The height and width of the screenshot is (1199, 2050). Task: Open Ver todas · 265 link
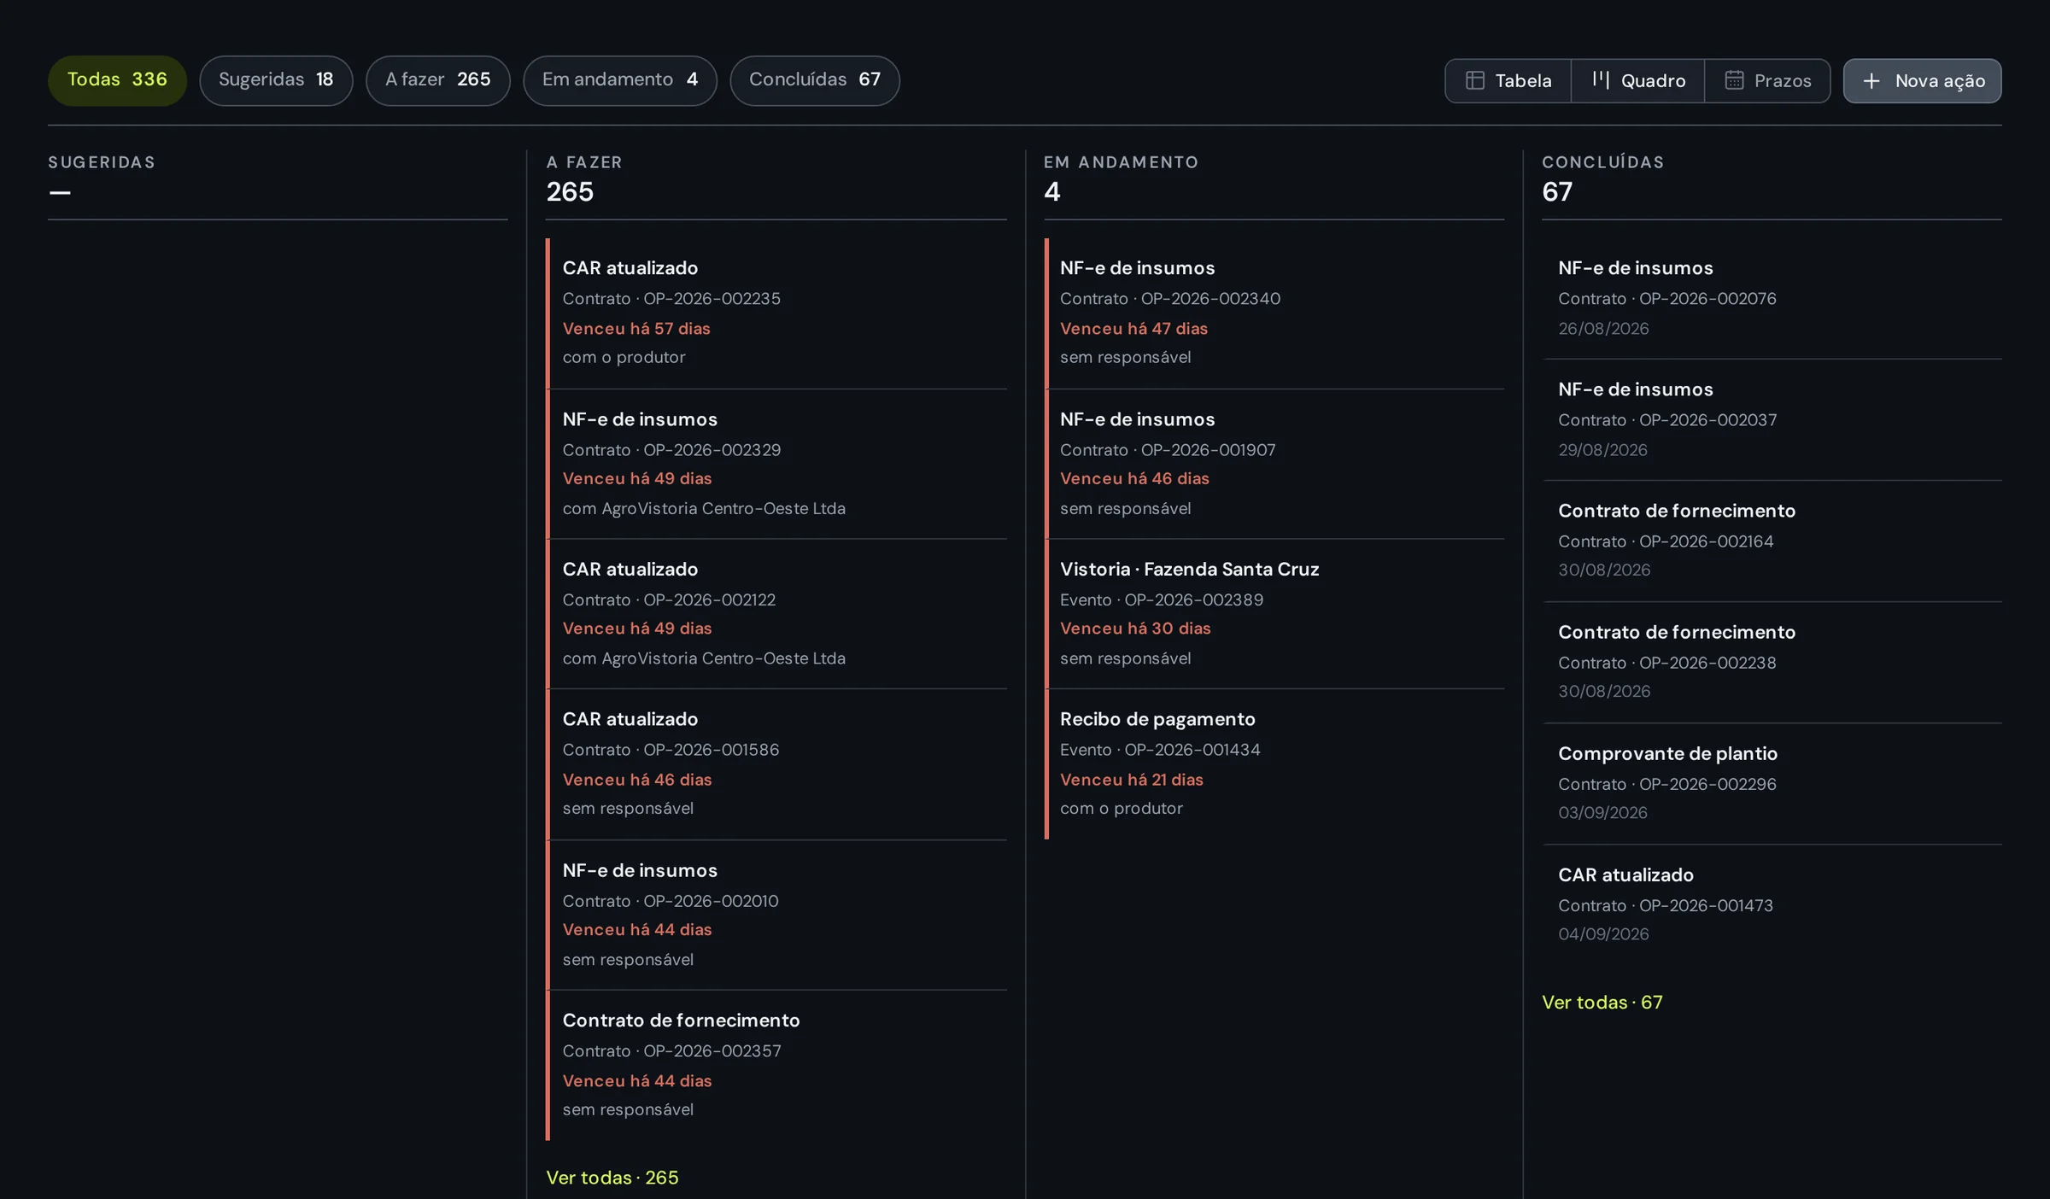click(x=612, y=1177)
